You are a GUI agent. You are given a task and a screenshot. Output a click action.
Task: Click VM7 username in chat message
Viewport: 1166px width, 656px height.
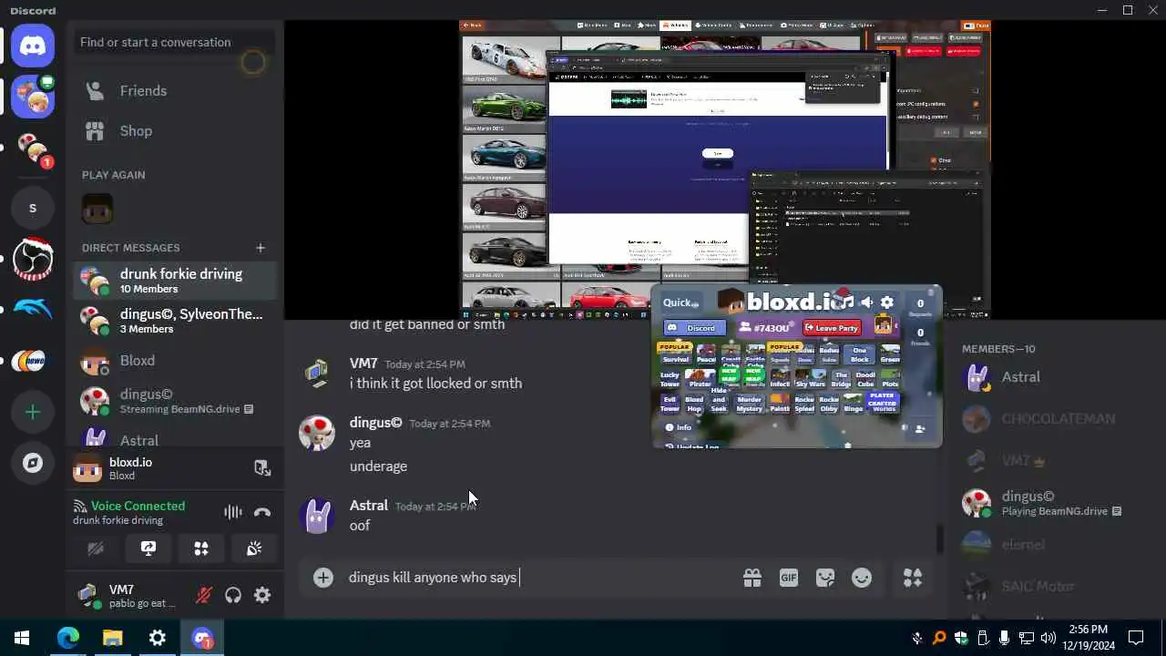[363, 364]
